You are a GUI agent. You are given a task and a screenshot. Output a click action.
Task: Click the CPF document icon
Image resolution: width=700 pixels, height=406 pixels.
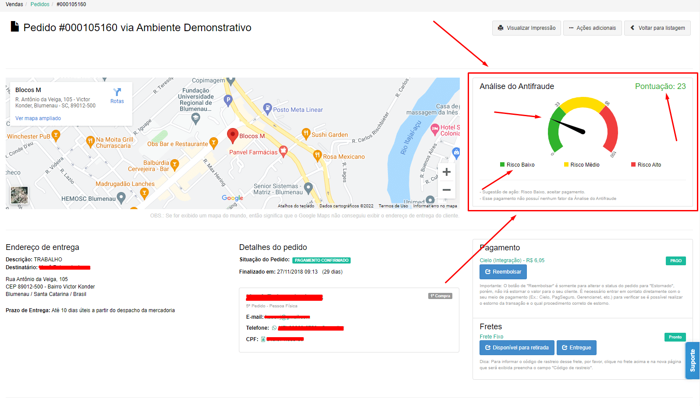tap(263, 339)
